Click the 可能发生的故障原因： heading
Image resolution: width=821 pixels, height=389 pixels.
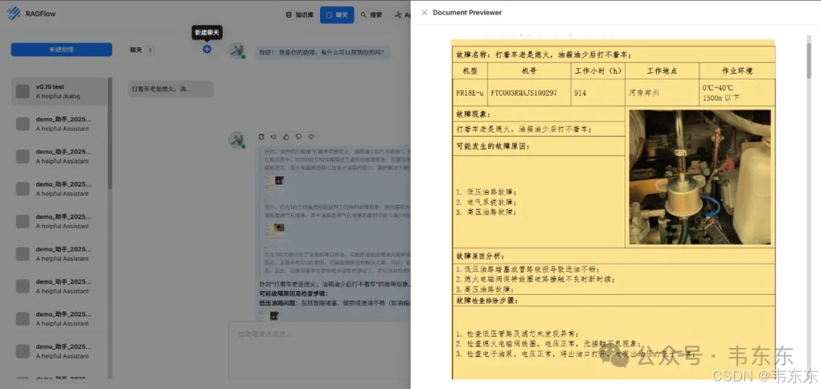point(493,146)
